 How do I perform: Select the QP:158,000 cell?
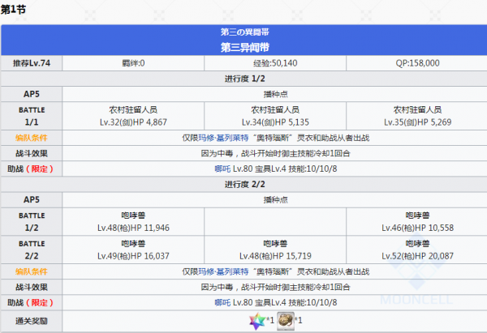(x=417, y=63)
